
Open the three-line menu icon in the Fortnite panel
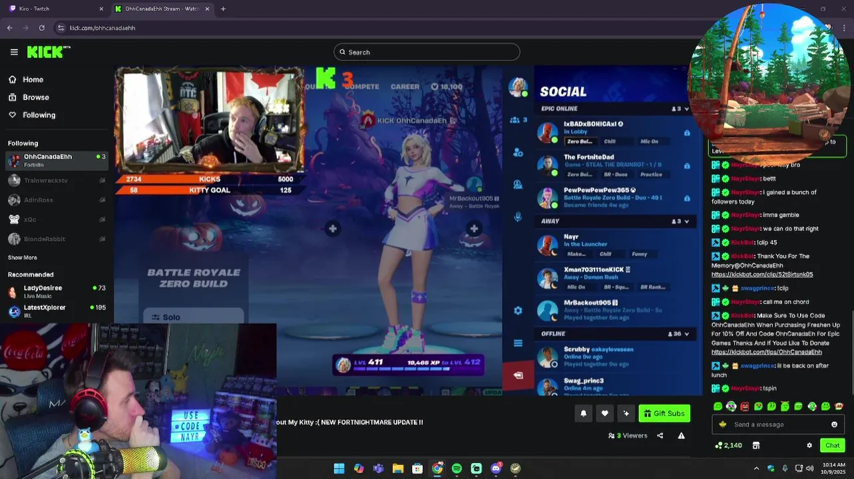(518, 343)
